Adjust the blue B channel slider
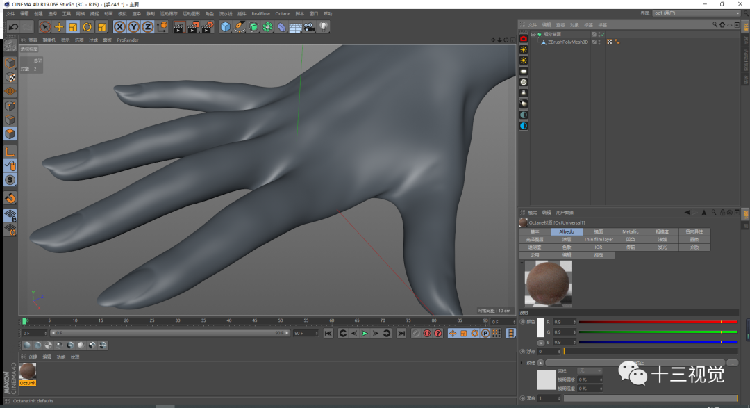Screen dimensions: 750x408 (x=658, y=343)
